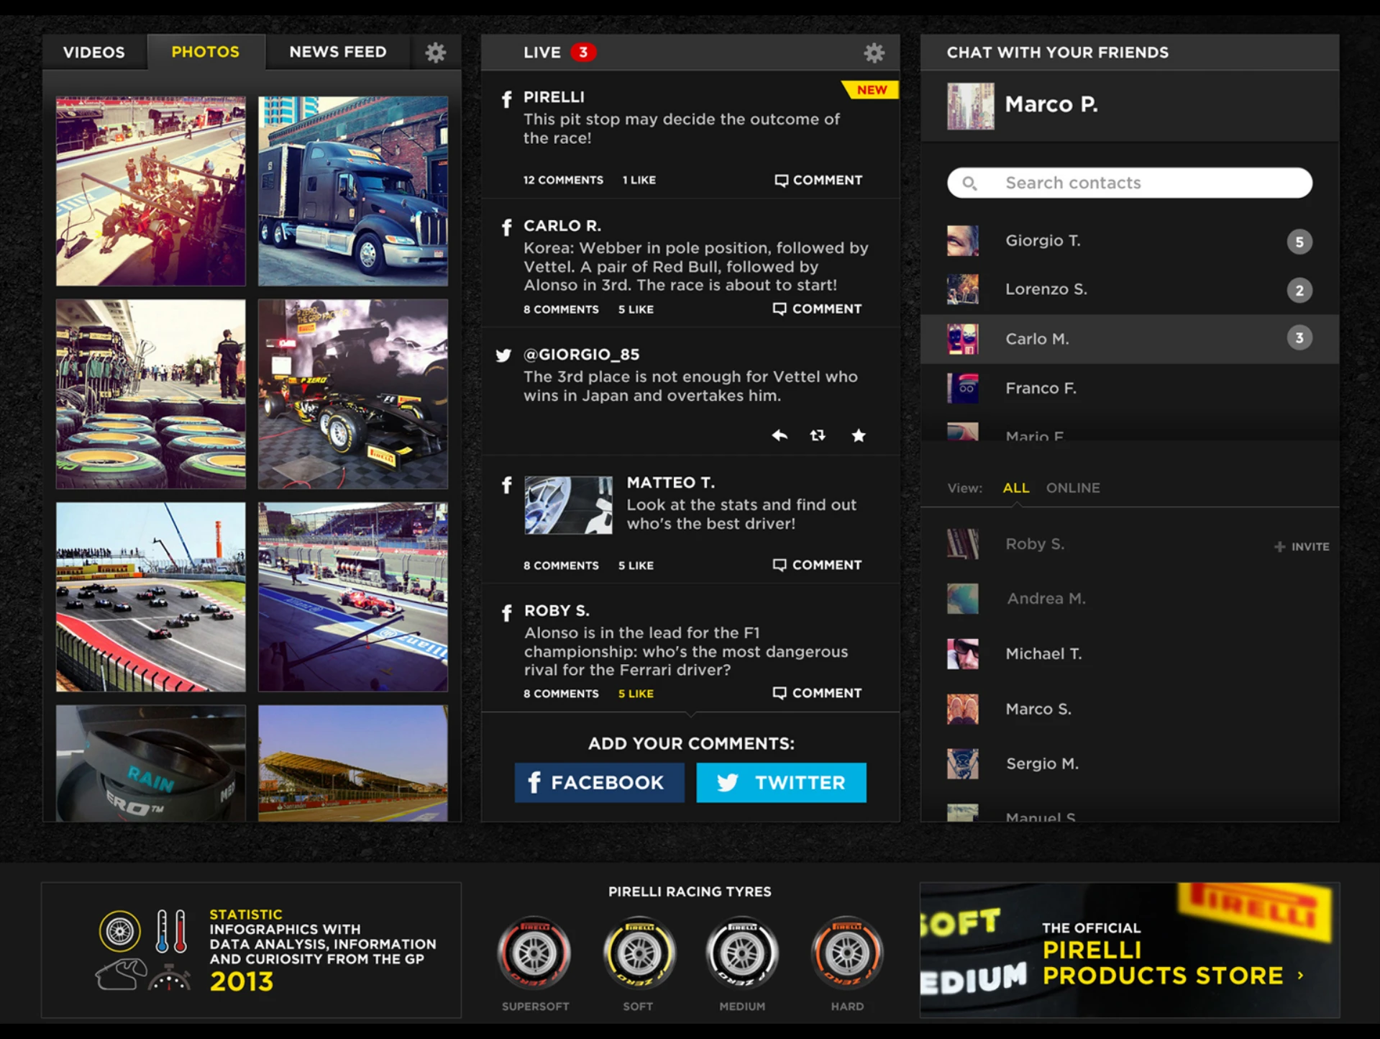Switch contacts view to All
Screen dimensions: 1380x1039
coord(1015,488)
